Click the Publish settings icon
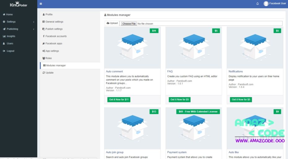The width and height of the screenshot is (288, 159). 44,29
